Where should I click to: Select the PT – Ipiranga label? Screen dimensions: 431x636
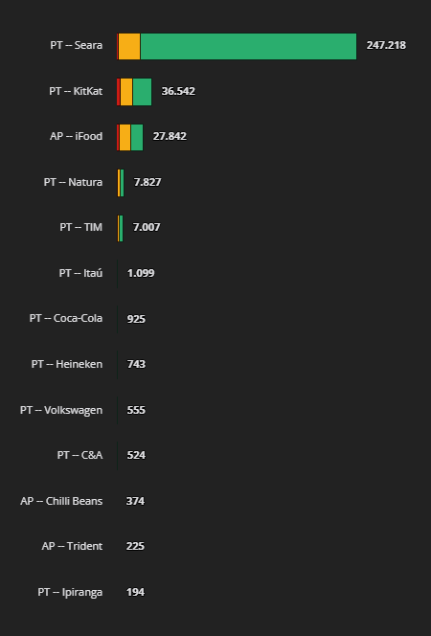click(70, 592)
